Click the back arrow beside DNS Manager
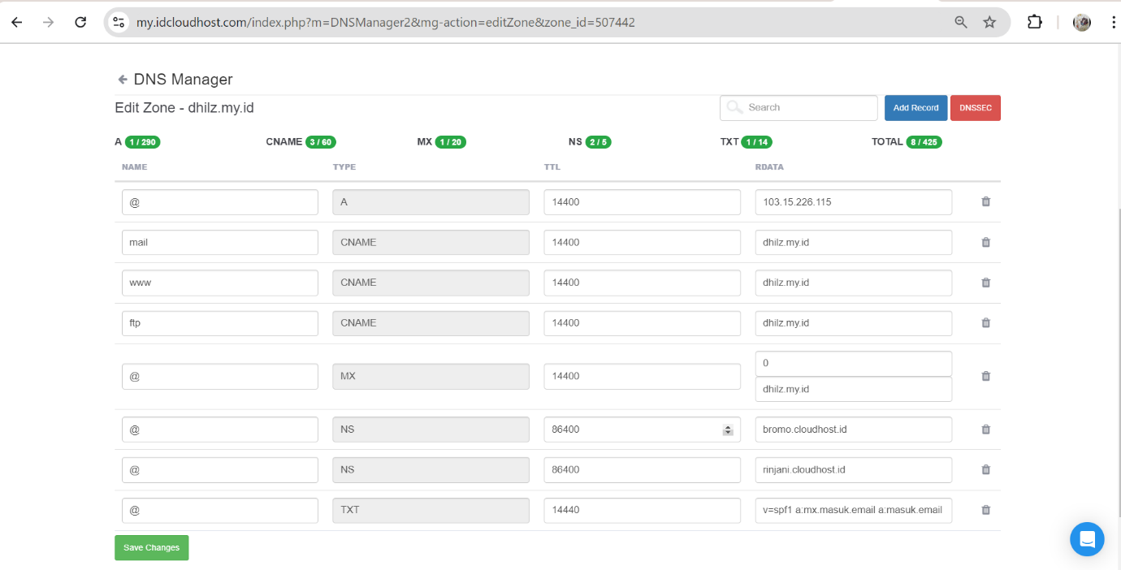1121x570 pixels. (x=123, y=80)
